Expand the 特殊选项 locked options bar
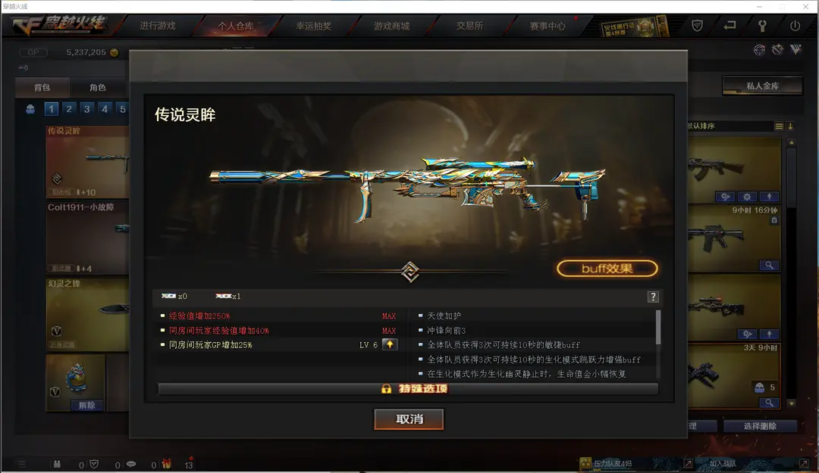819x473 pixels. click(x=408, y=389)
